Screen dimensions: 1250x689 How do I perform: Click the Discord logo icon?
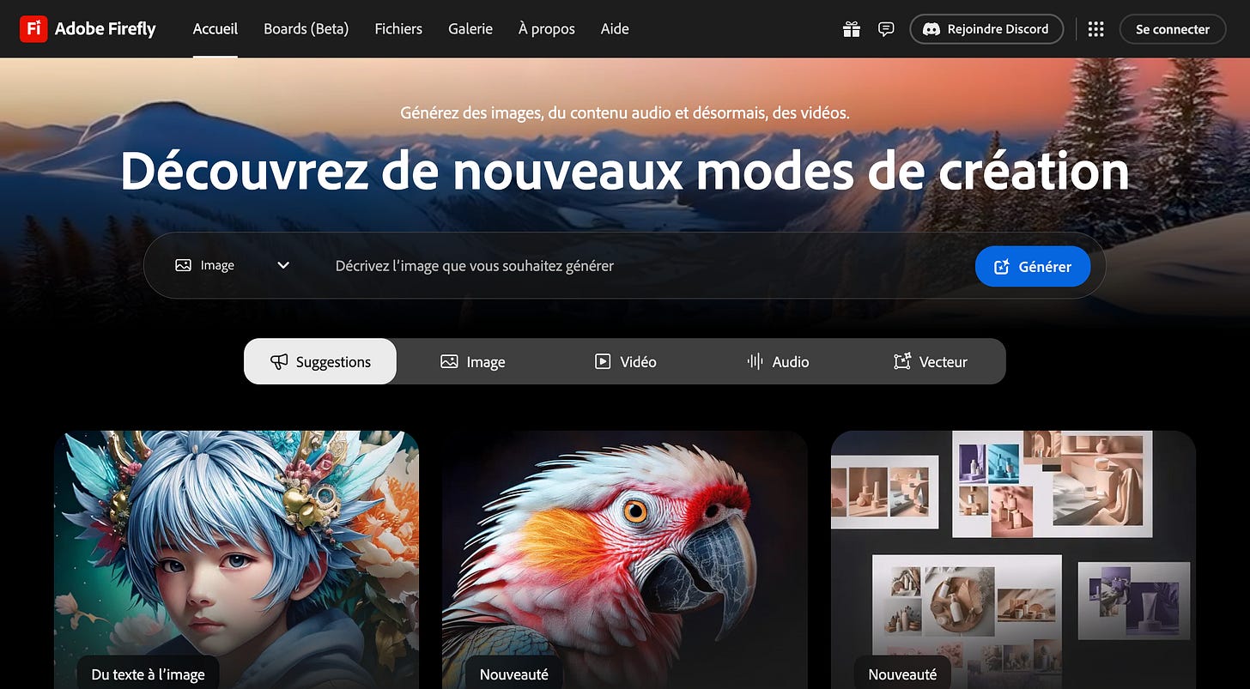pos(931,29)
